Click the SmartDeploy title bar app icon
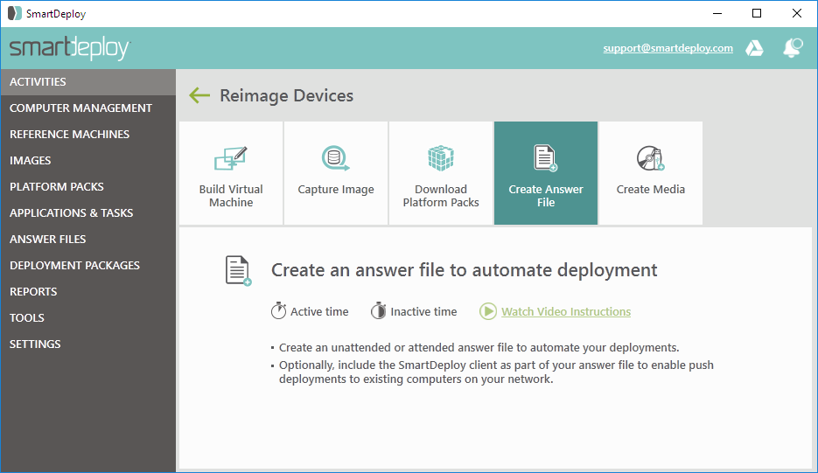The image size is (818, 473). (x=15, y=14)
